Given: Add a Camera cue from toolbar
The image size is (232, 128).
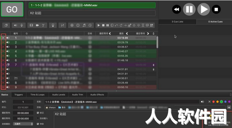Looking at the screenshot, I should 37,26.
